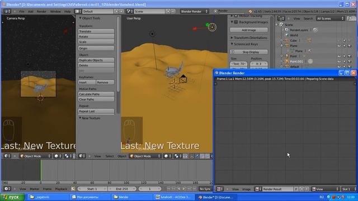358x201 pixels.
Task: Open Object Mode dropdown in User Persp header
Action: click(x=145, y=156)
